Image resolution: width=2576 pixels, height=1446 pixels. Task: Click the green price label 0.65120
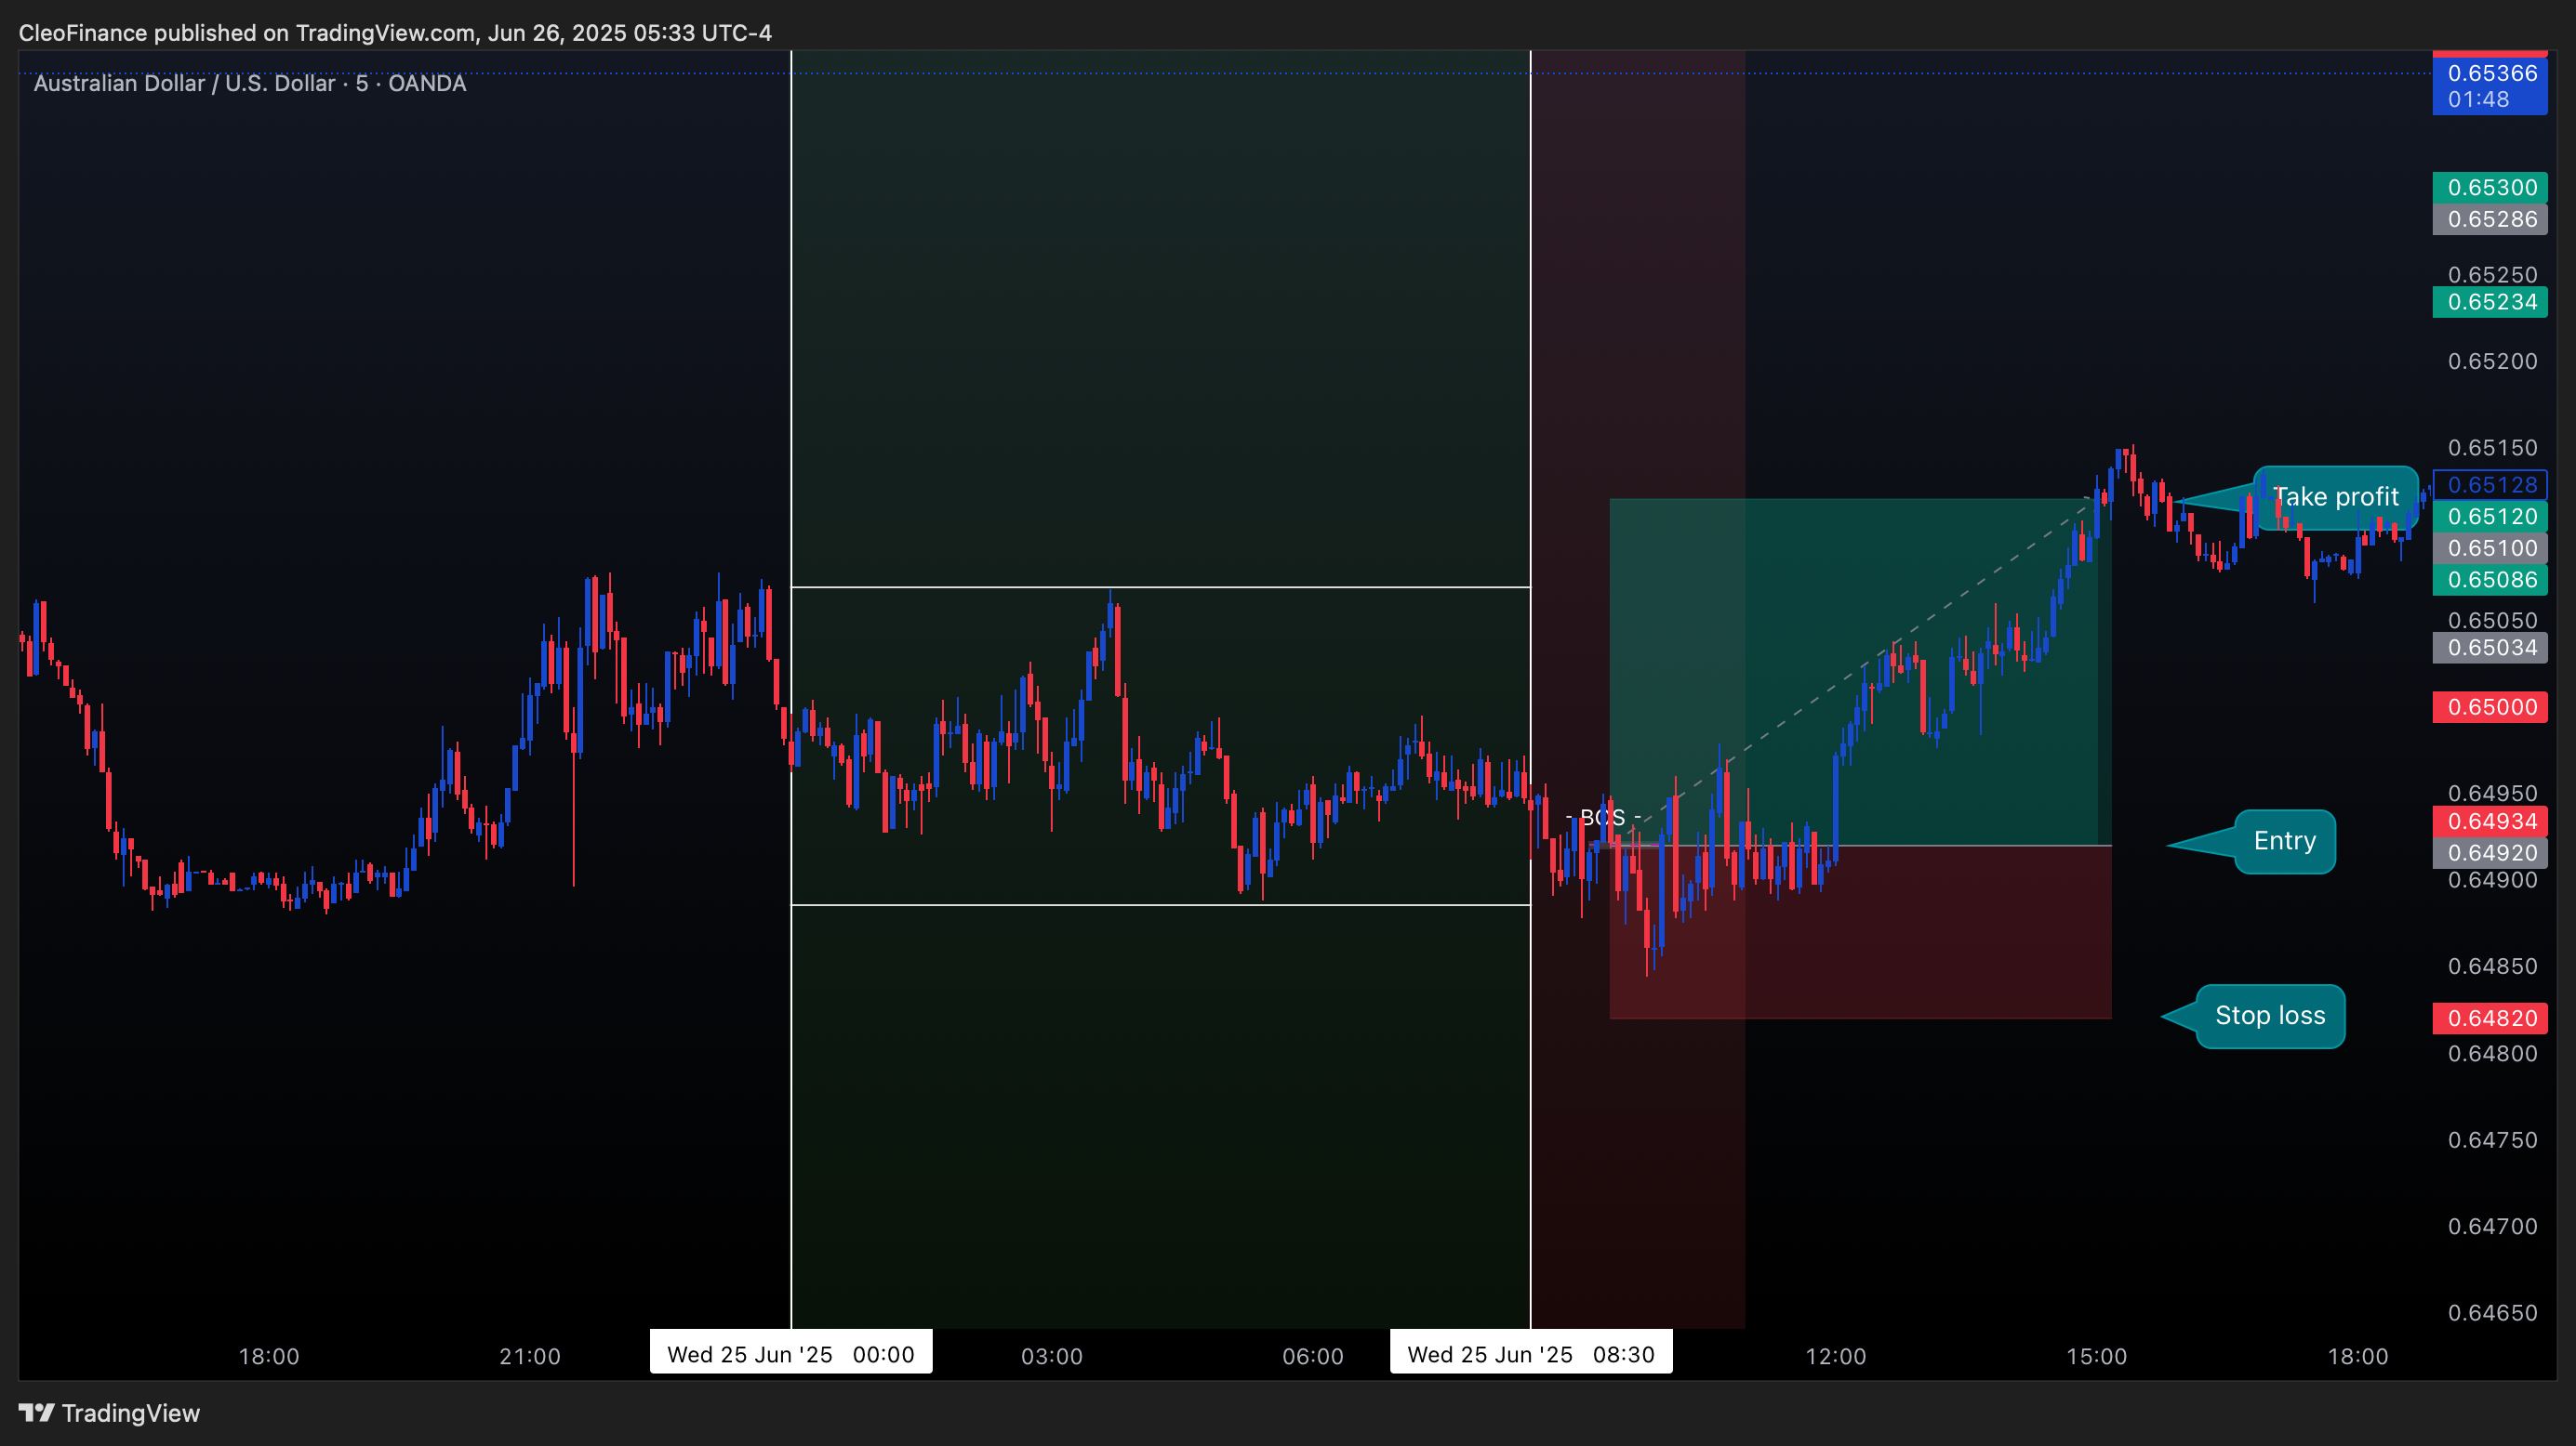tap(2490, 517)
